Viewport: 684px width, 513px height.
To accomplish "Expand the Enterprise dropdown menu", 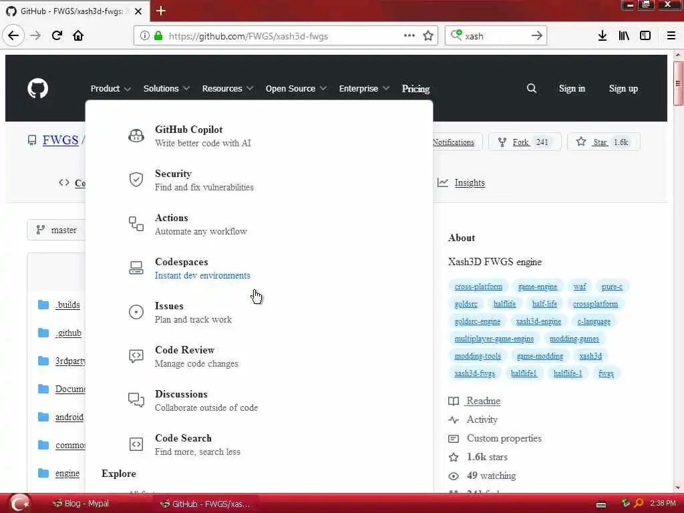I will pyautogui.click(x=364, y=89).
